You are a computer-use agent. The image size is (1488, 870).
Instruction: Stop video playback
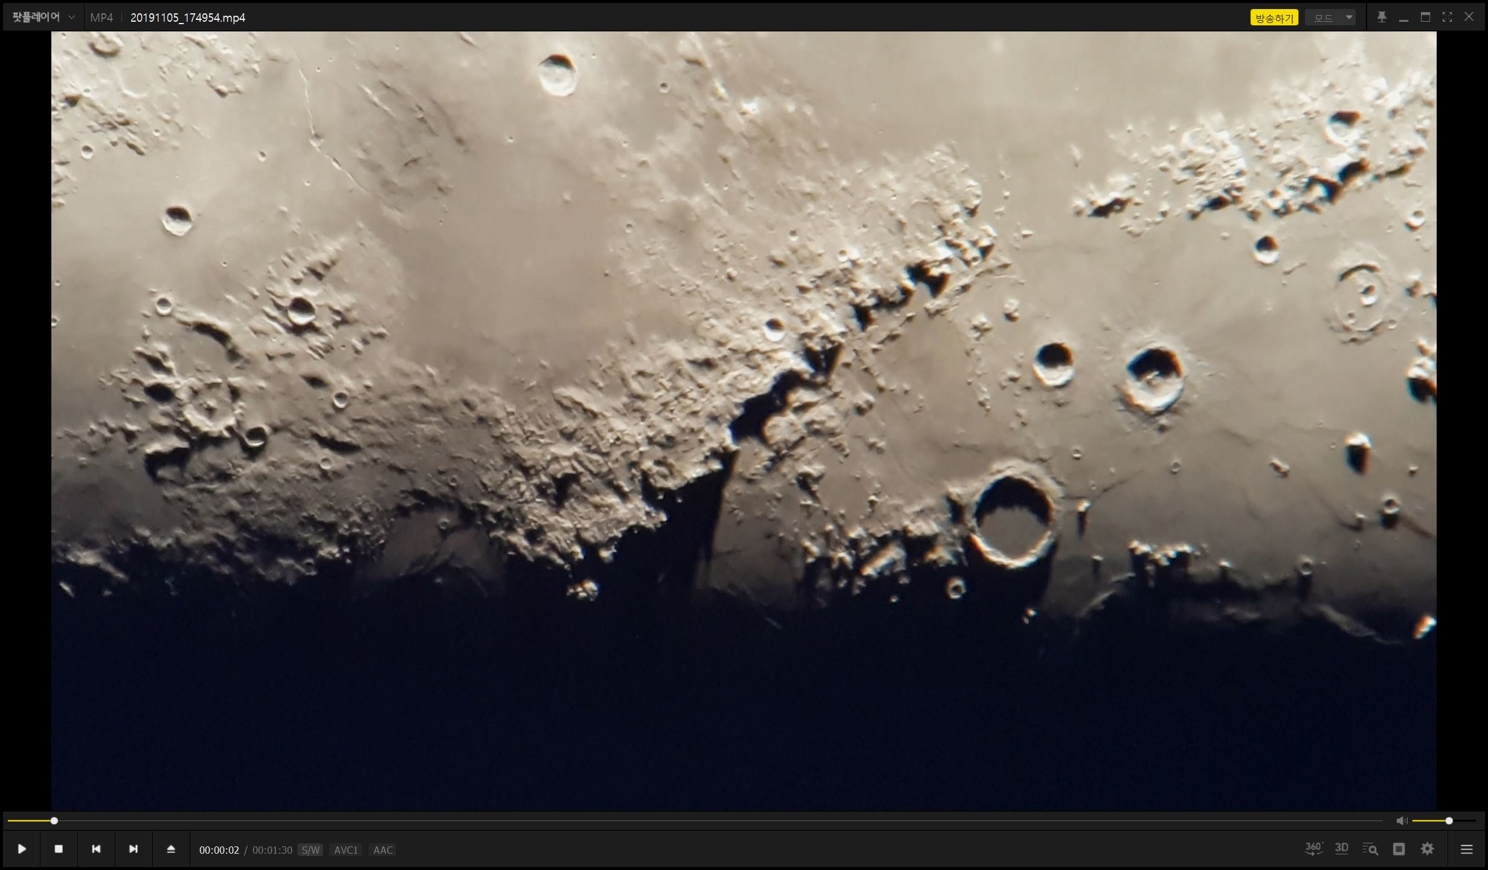[59, 849]
